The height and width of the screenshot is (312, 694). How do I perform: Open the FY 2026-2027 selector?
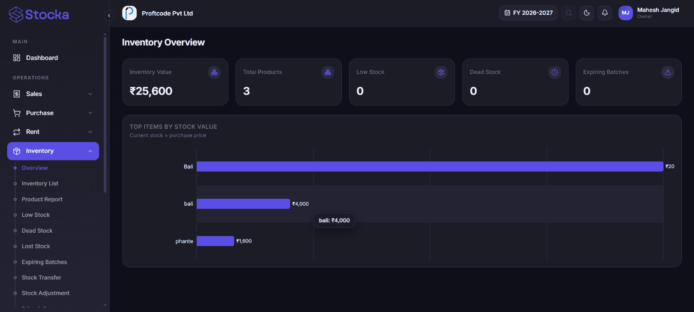(x=529, y=13)
